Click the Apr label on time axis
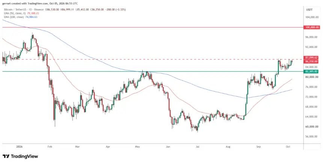Image resolution: width=323 pixels, height=163 pixels. pyautogui.click(x=108, y=147)
